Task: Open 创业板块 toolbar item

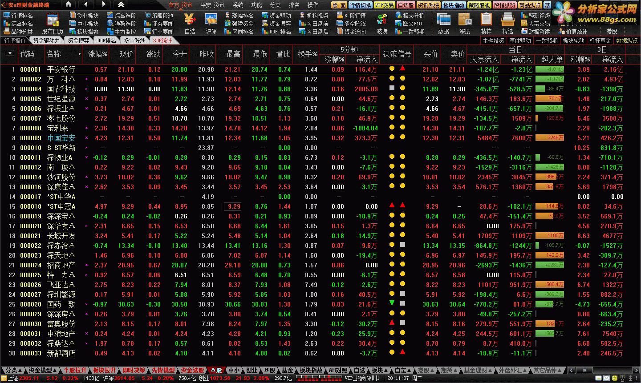Action: click(84, 16)
